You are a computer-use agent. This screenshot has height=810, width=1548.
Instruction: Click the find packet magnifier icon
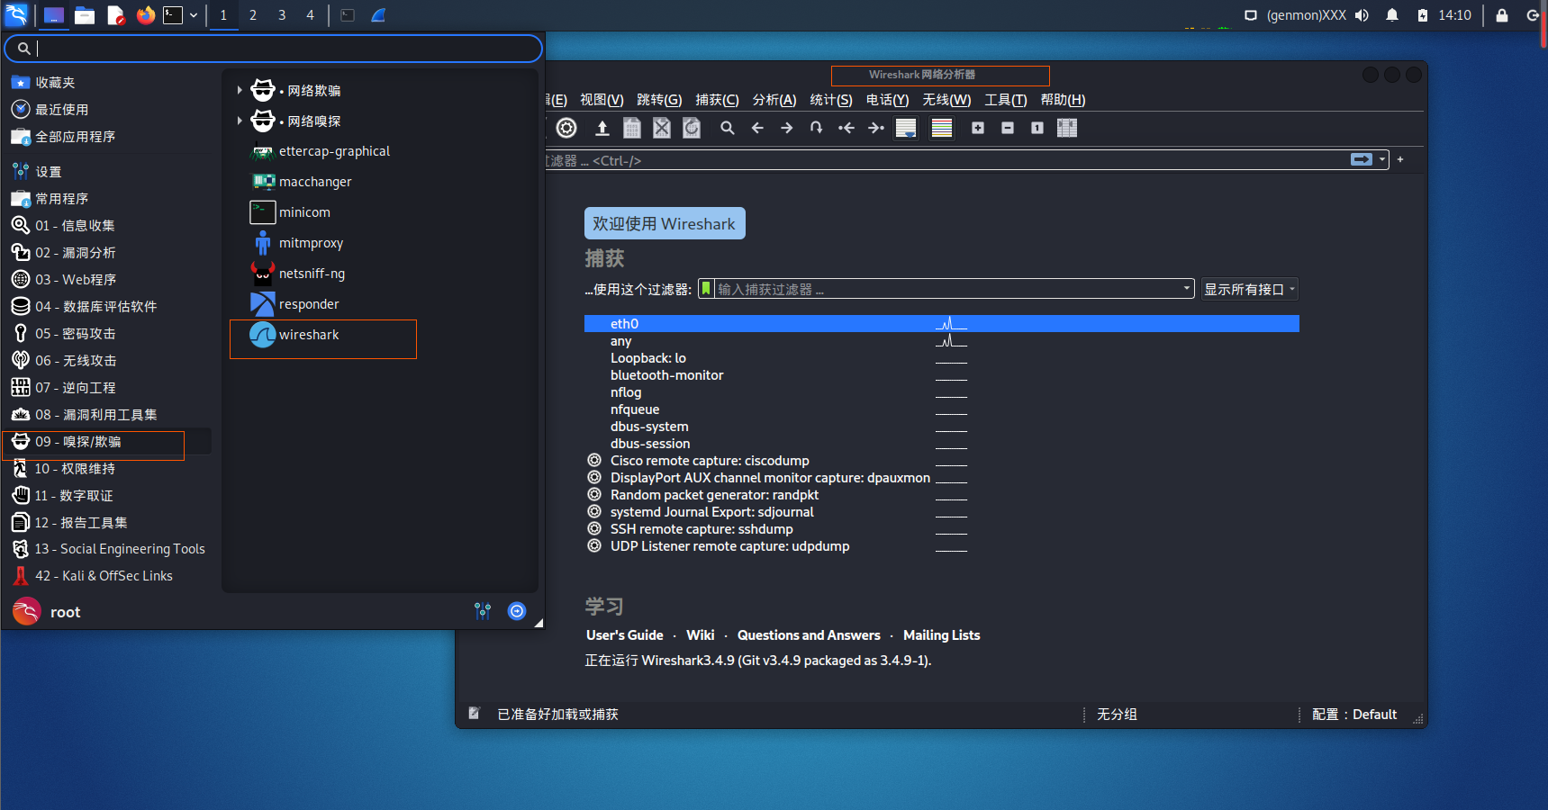[x=728, y=128]
